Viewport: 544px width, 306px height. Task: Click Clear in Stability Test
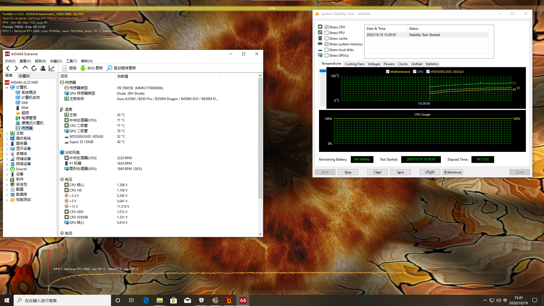(x=377, y=172)
